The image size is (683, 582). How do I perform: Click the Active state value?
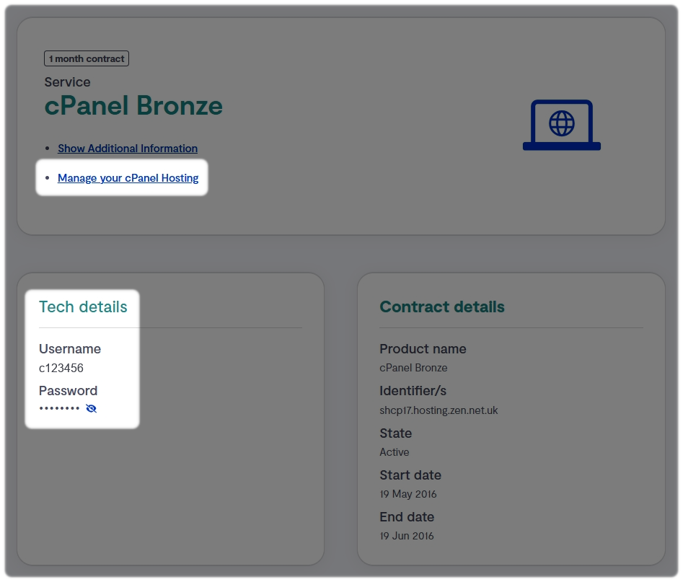(395, 452)
